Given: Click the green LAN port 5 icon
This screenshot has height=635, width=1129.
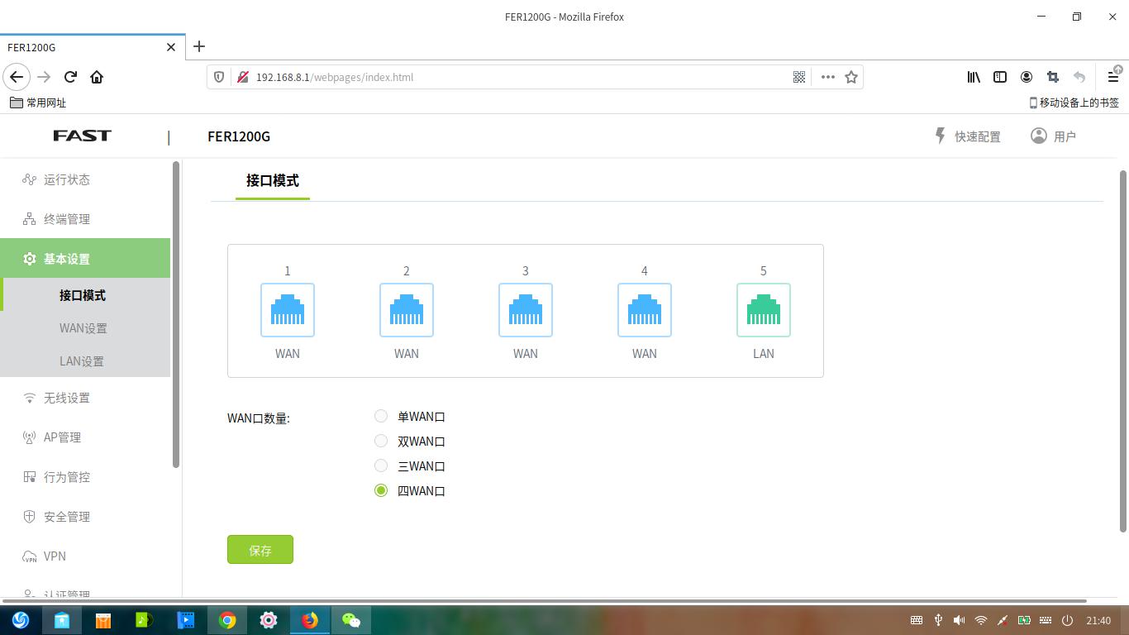Looking at the screenshot, I should click(x=763, y=310).
